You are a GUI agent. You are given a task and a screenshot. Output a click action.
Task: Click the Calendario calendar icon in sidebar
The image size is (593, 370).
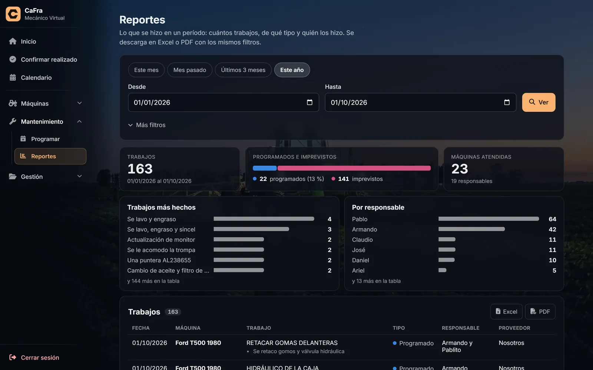point(13,77)
